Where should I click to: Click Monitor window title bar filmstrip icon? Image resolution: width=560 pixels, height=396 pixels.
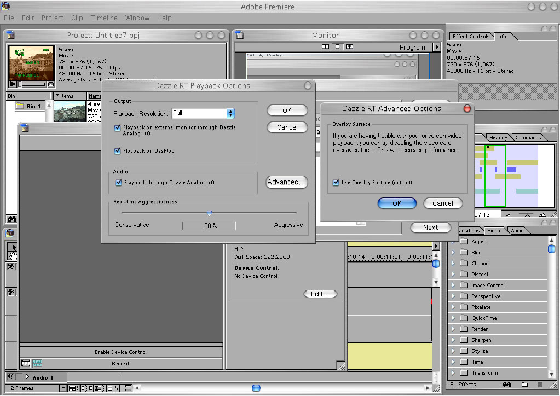point(240,34)
